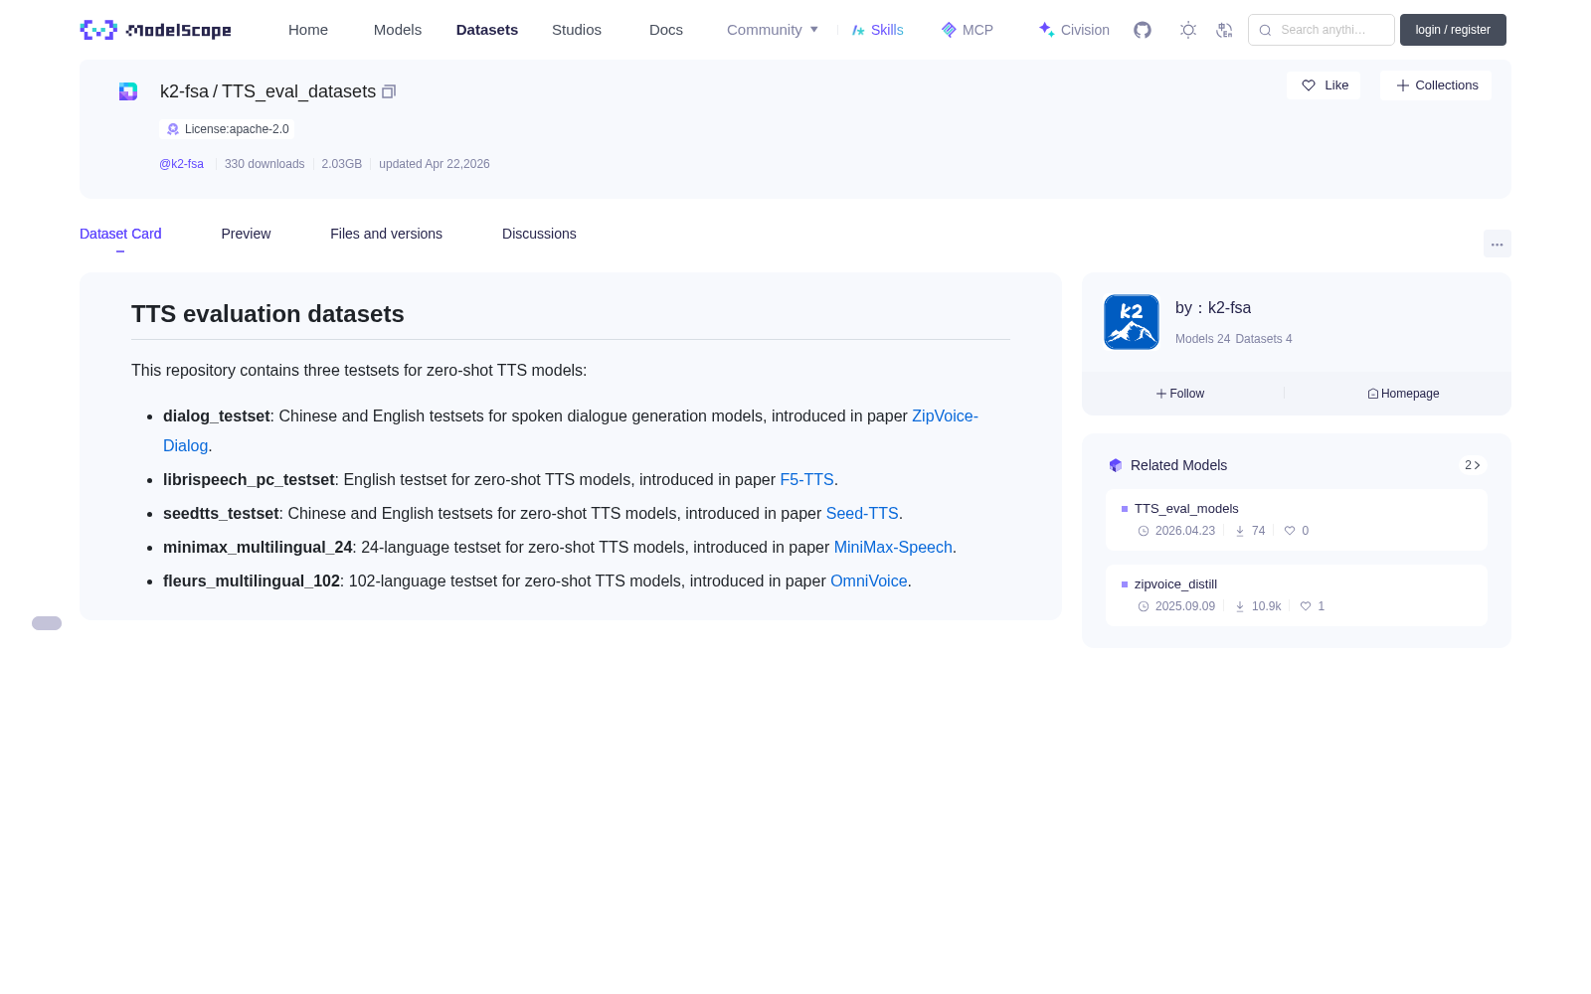1591x994 pixels.
Task: Click the Related Models cube icon
Action: point(1116,465)
